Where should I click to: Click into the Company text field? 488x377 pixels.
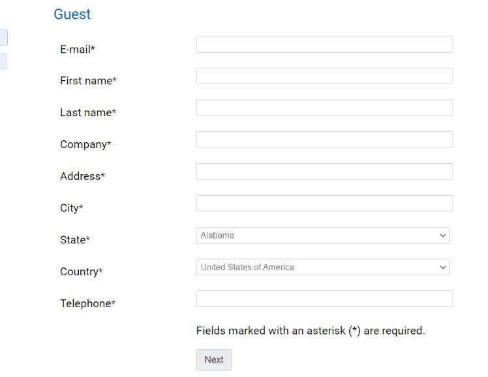pyautogui.click(x=324, y=140)
